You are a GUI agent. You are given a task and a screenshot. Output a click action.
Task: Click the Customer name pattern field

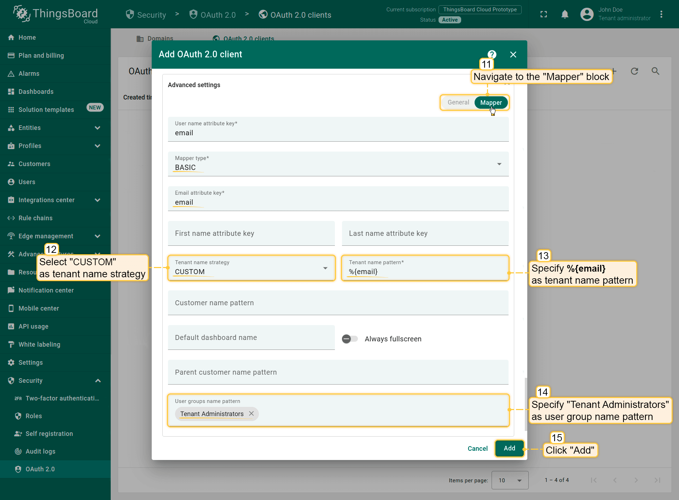338,303
